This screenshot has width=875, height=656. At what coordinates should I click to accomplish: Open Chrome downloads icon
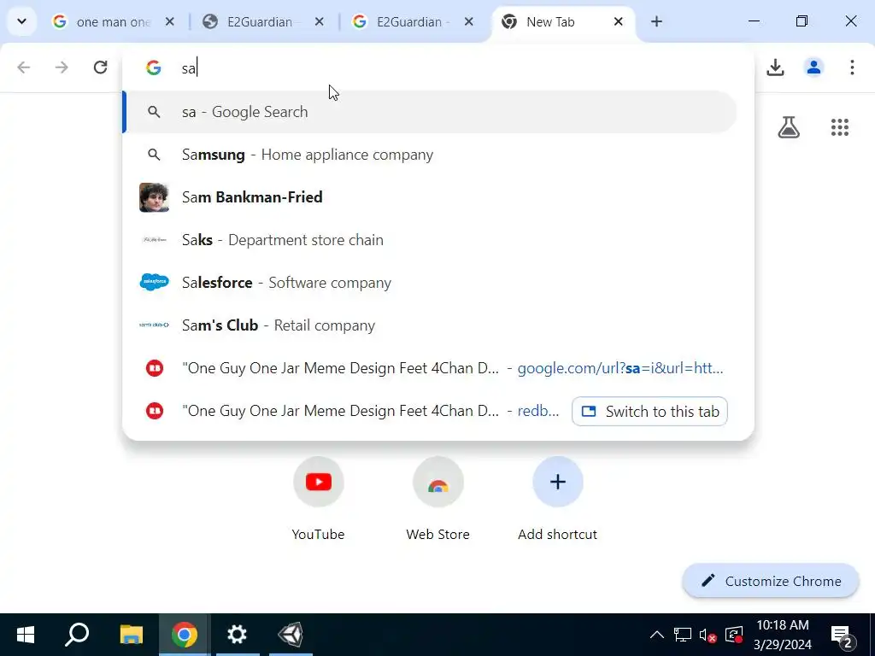775,67
